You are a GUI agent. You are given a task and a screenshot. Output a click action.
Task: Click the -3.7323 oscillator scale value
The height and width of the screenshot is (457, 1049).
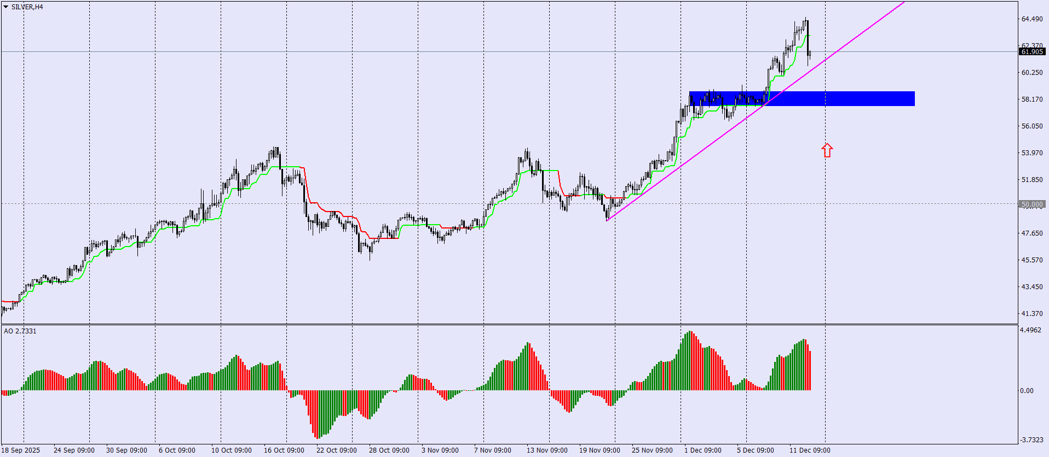click(x=1031, y=440)
